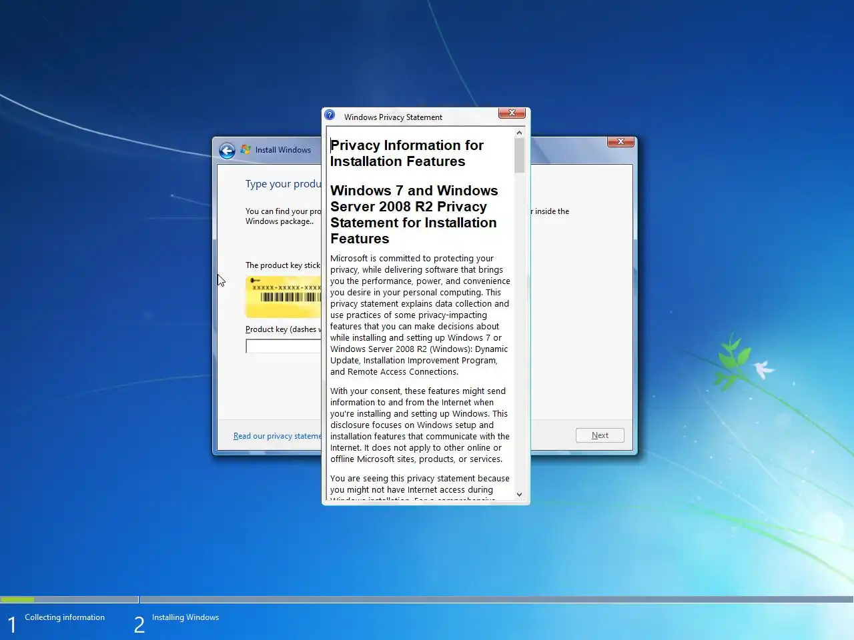Close the Windows Privacy Statement window

[512, 113]
